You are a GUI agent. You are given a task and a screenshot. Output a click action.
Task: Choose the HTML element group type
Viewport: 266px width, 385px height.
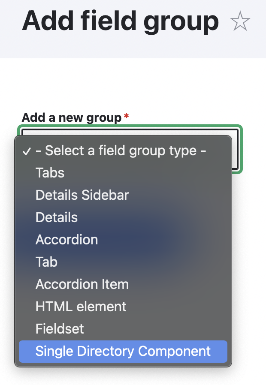click(123, 307)
